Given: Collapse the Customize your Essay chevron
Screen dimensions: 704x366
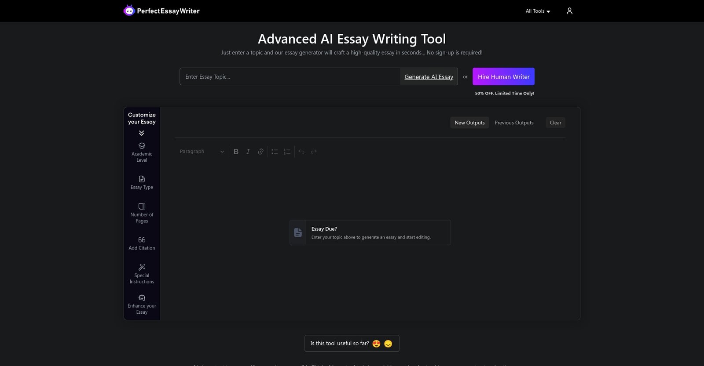Looking at the screenshot, I should click(x=142, y=133).
